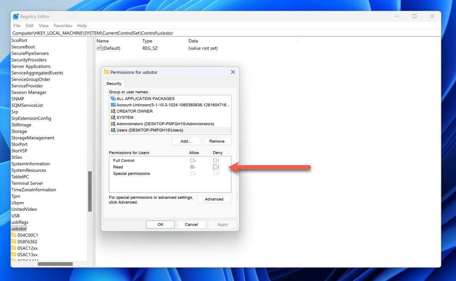Screen dimensions: 456x281
Task: Select the usbflags key
Action: 20,222
